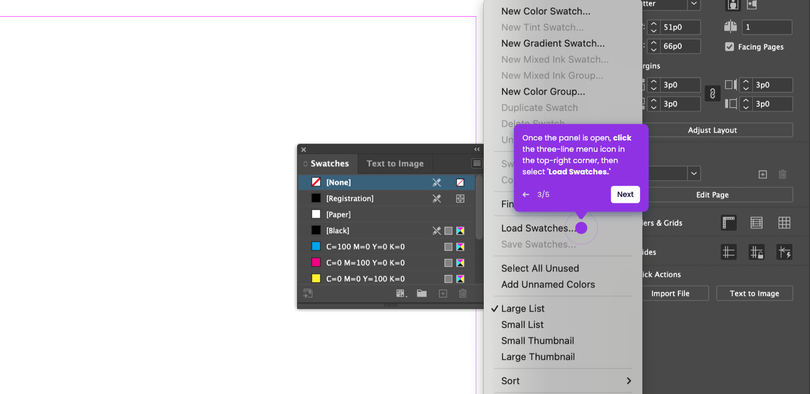The image size is (810, 394).
Task: Select the yellow C=0 M=0 Y=100 K=0 swatch
Action: [x=386, y=279]
